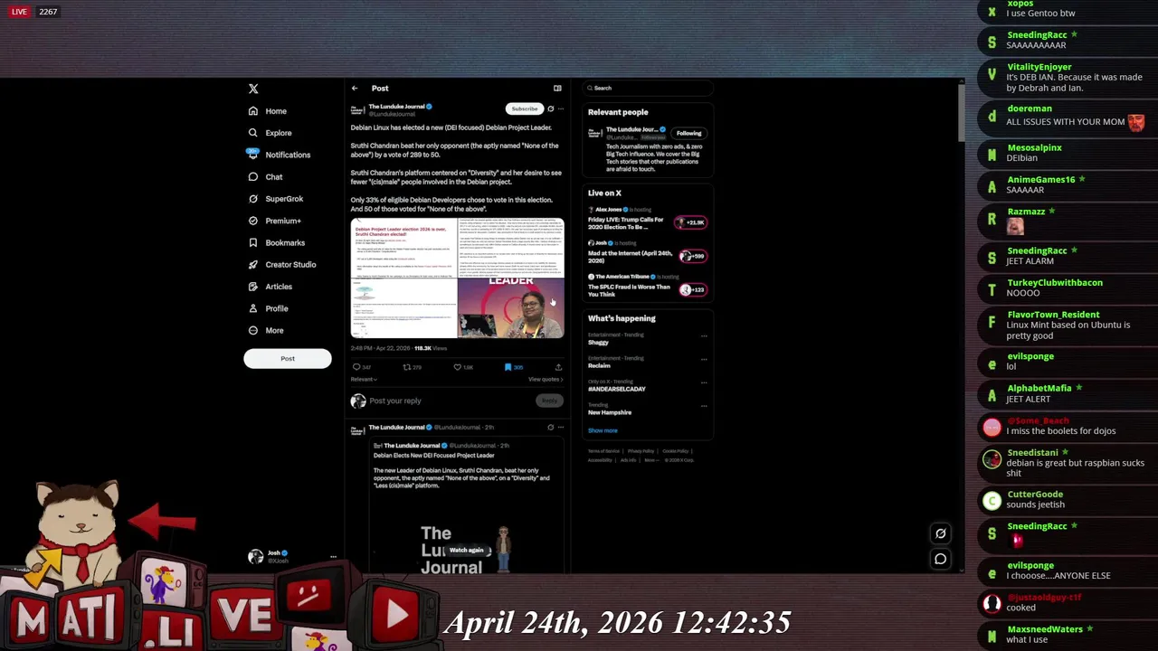The height and width of the screenshot is (651, 1158).
Task: Open The Lunduke Journal avatar on the main post
Action: point(357,110)
